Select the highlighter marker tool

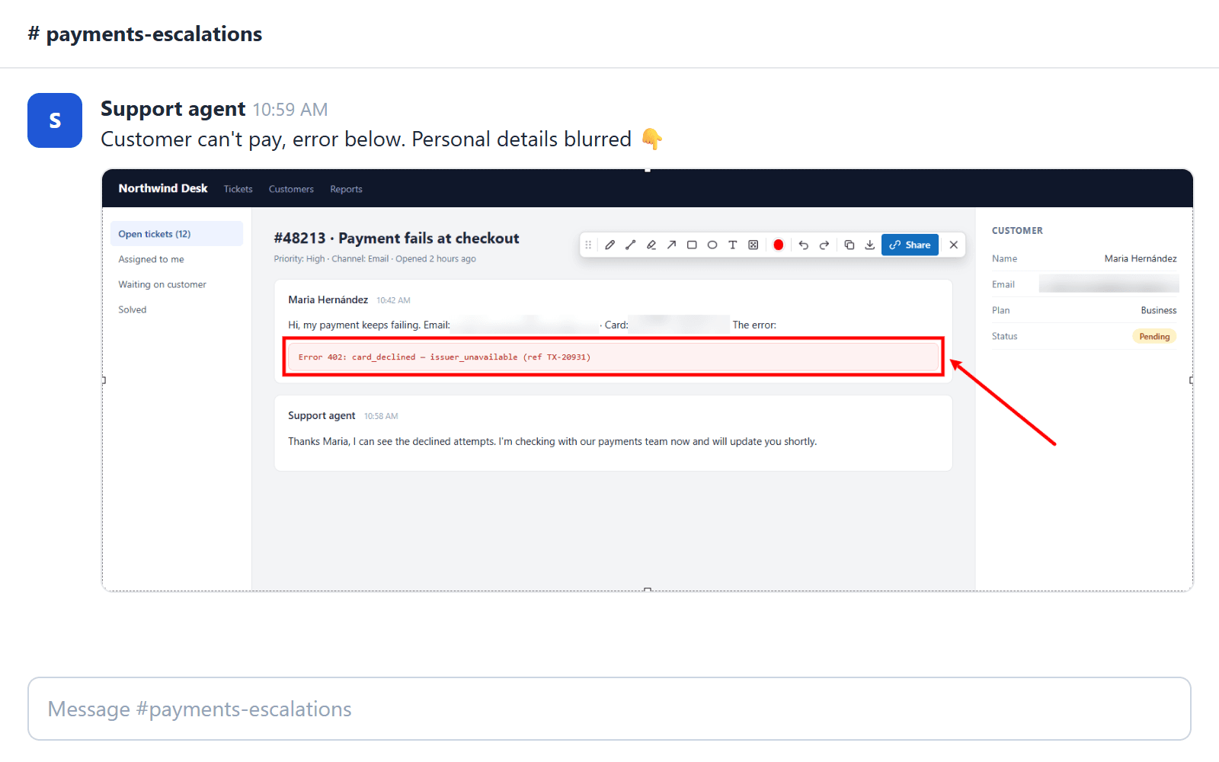[x=651, y=245]
